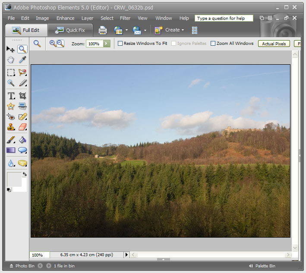Open the Layer menu
This screenshot has height=273, width=306.
[87, 18]
